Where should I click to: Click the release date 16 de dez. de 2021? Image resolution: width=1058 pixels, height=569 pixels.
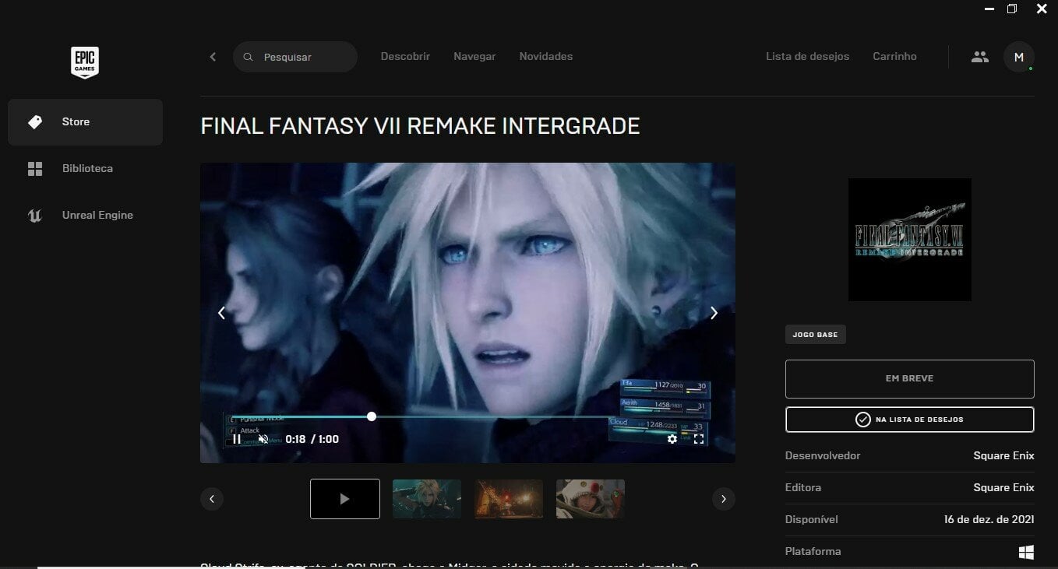989,520
